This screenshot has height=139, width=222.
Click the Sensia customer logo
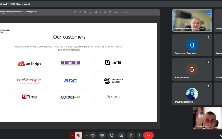[x=70, y=63]
